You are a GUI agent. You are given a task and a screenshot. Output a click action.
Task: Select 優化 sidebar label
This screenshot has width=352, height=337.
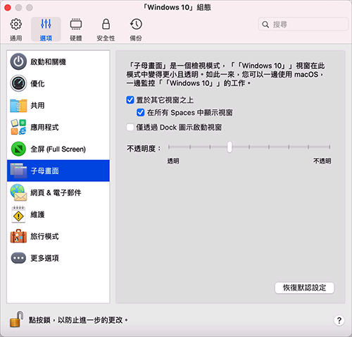pyautogui.click(x=37, y=83)
